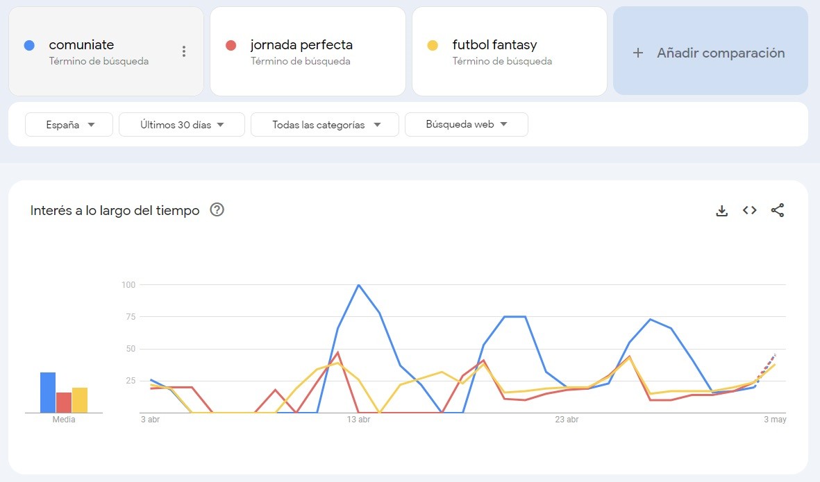Share the interest over time chart
Viewport: 820px width, 482px height.
(777, 210)
